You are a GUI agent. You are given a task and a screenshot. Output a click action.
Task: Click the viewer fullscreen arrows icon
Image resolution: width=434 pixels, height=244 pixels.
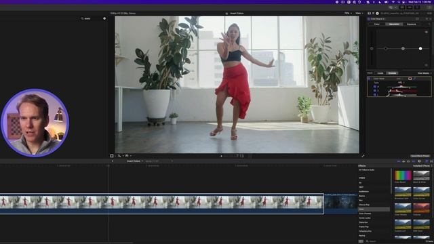tap(363, 156)
